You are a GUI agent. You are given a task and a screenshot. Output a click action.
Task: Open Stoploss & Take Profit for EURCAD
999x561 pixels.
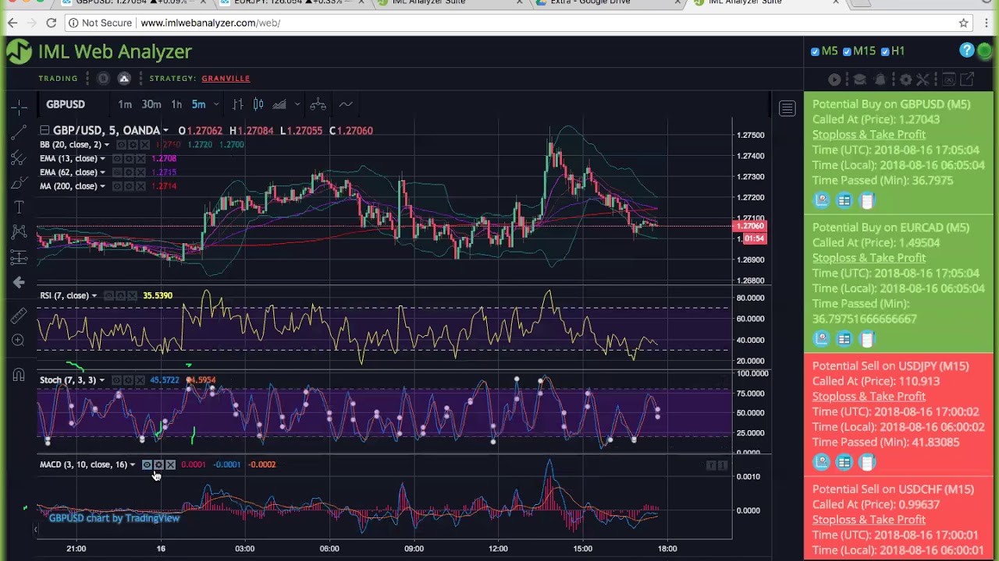click(x=869, y=258)
